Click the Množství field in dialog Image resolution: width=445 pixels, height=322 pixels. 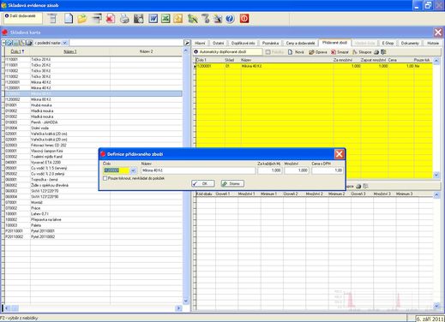click(297, 170)
